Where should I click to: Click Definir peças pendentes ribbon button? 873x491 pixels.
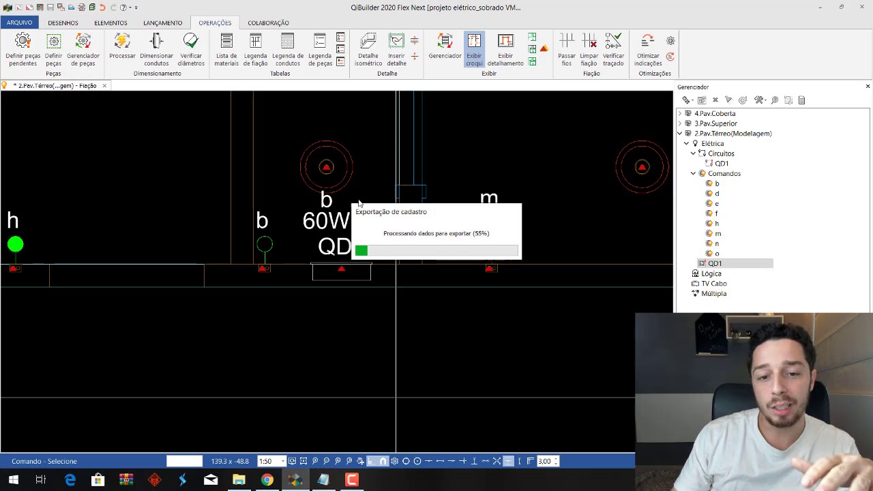(x=23, y=50)
